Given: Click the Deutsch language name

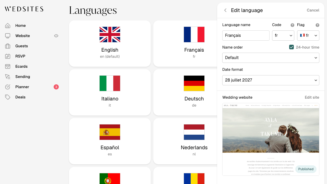Looking at the screenshot, I should pos(194,99).
